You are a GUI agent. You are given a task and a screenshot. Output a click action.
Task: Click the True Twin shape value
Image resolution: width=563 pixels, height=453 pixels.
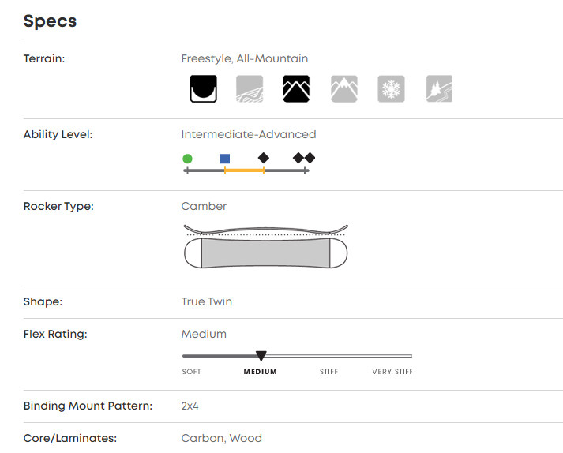tap(207, 301)
